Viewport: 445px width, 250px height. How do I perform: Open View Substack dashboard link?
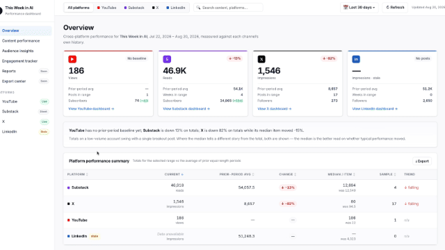tap(186, 108)
